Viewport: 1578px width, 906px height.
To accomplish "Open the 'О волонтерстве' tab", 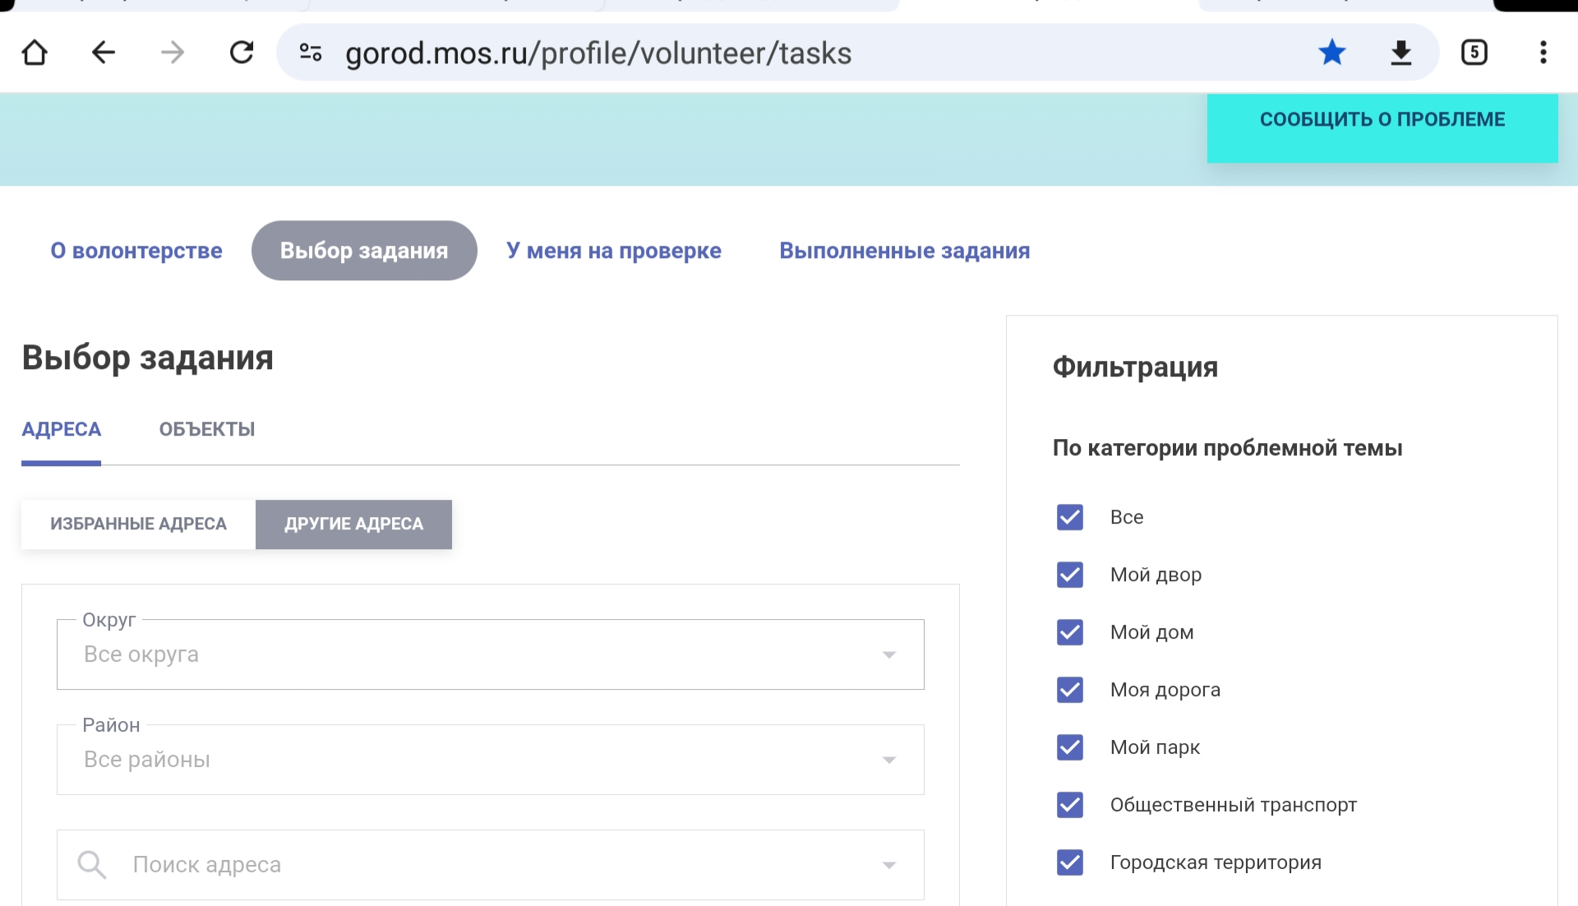I will click(x=136, y=251).
